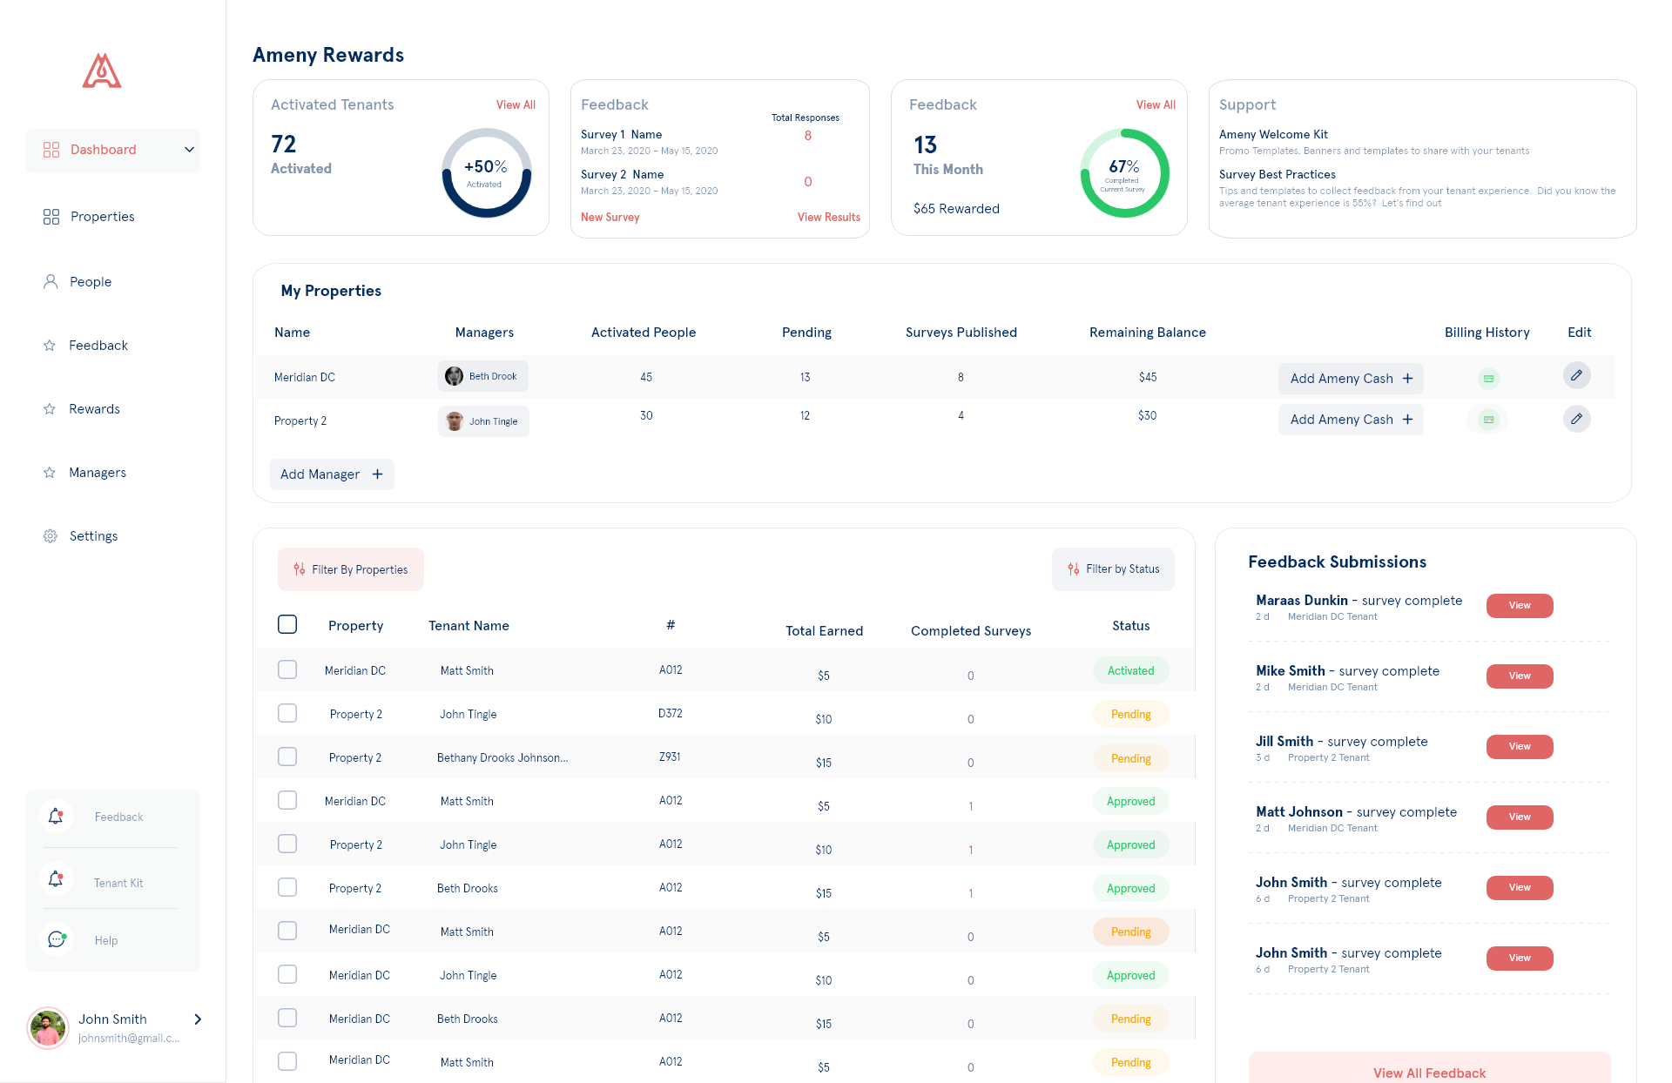The width and height of the screenshot is (1672, 1083).
Task: Click edit pencil for Meridian DC
Action: click(1576, 376)
